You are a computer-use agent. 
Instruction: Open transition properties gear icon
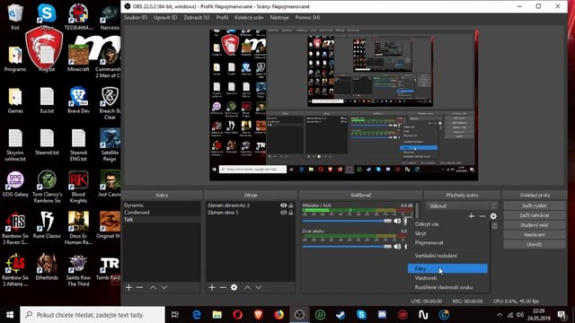click(x=493, y=216)
